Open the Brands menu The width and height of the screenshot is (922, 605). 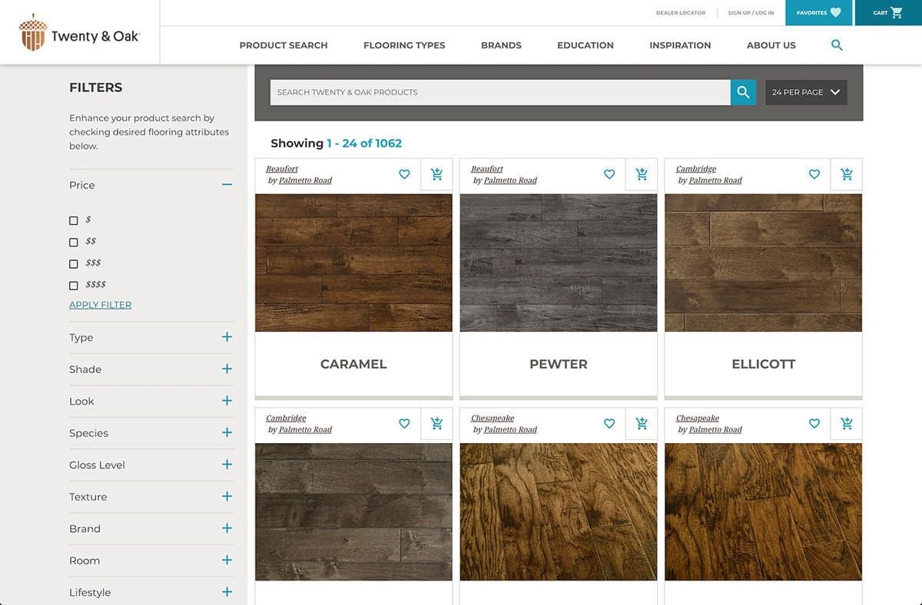[501, 45]
